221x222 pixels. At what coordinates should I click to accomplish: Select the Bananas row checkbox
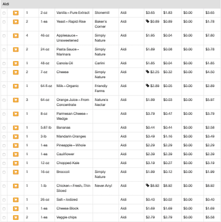(x=4, y=128)
